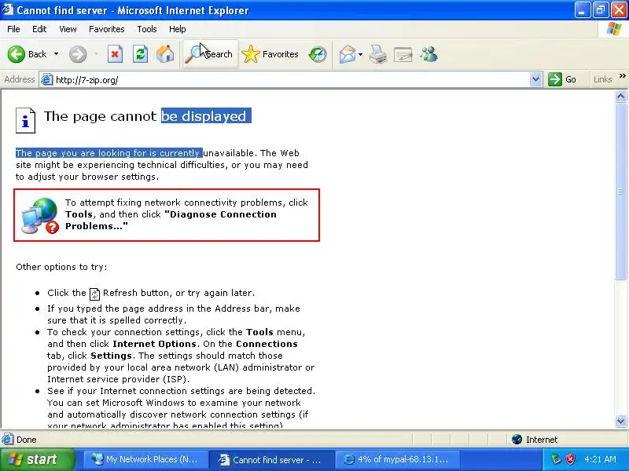
Task: Expand the Mail button dropdown arrow
Action: (360, 54)
